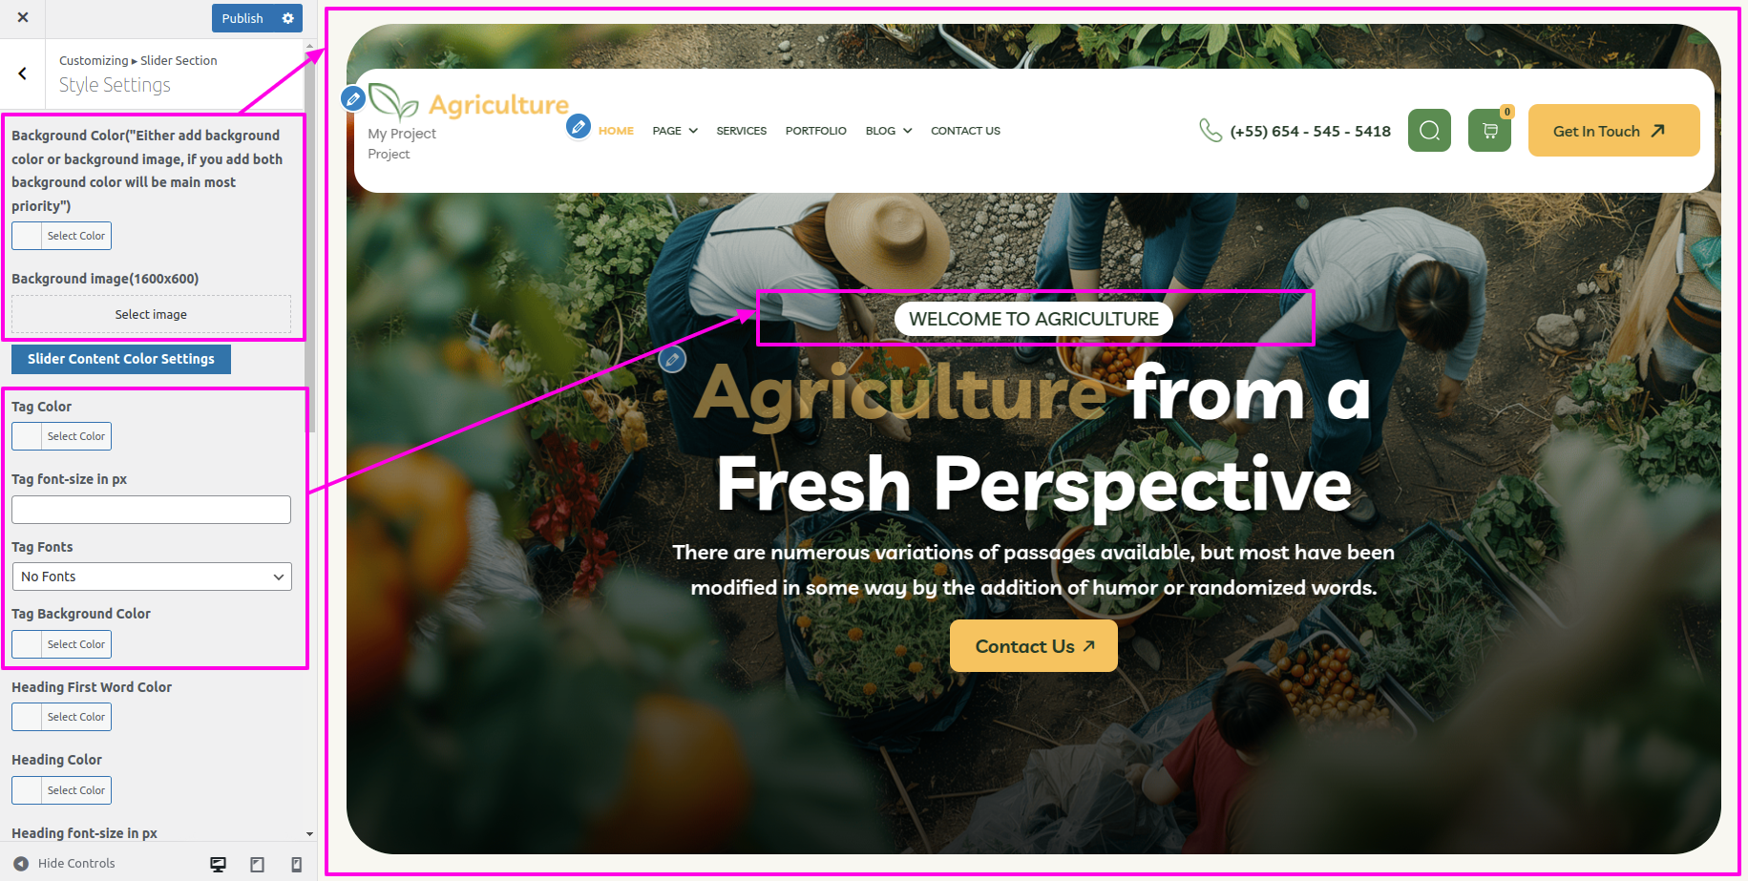Open publish settings gear icon

pyautogui.click(x=288, y=18)
